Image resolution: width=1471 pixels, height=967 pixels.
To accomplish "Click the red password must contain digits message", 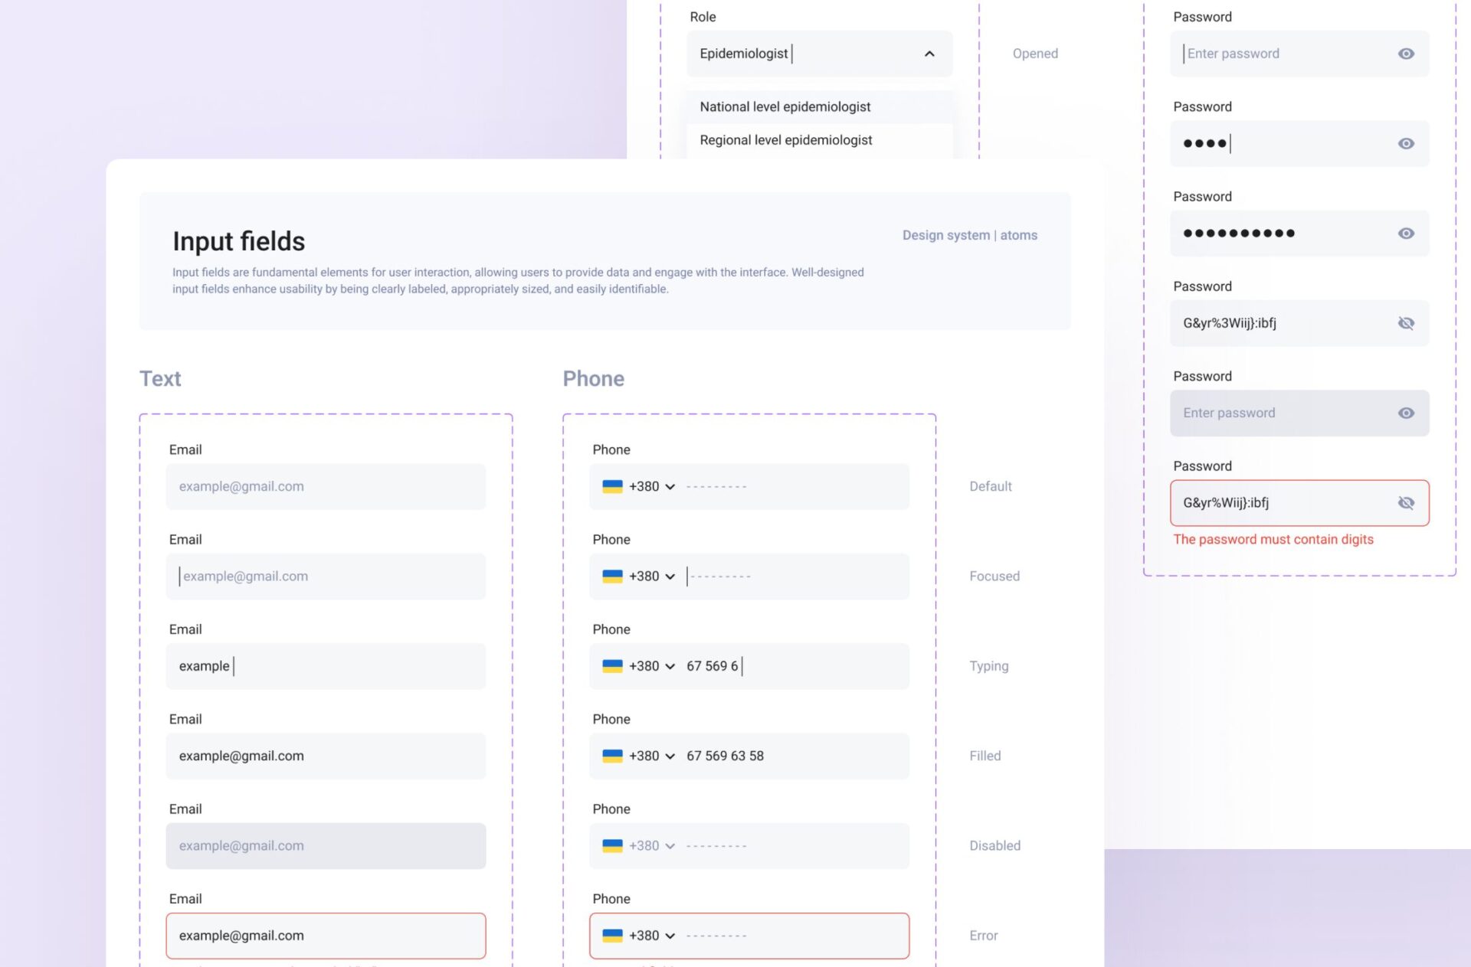I will pos(1273,540).
